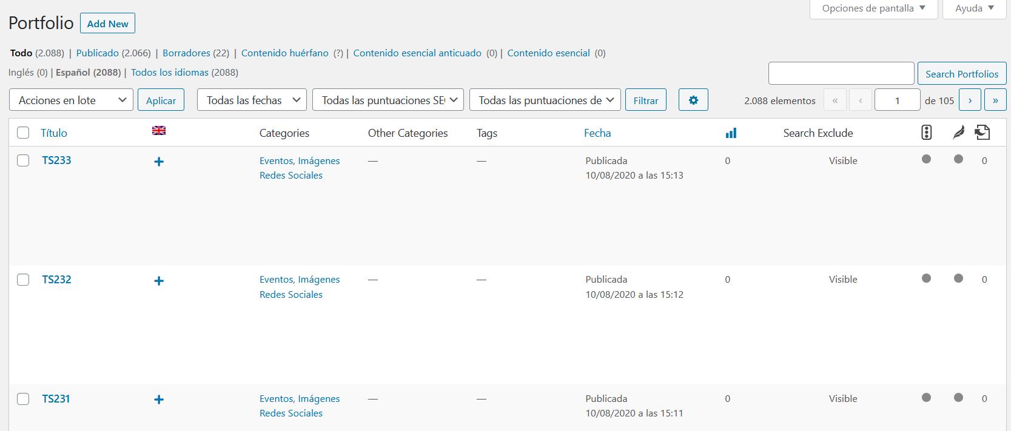Add English translation for TS232

pyautogui.click(x=159, y=281)
